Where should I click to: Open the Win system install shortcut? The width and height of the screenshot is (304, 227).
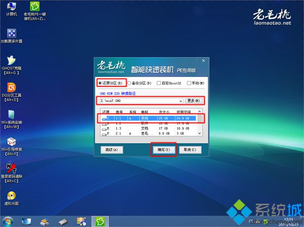pos(12,119)
